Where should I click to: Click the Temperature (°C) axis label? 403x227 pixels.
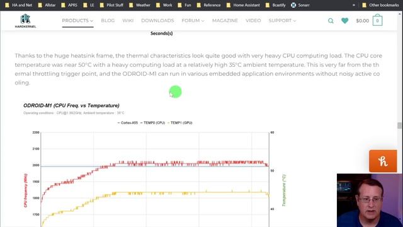tap(284, 190)
